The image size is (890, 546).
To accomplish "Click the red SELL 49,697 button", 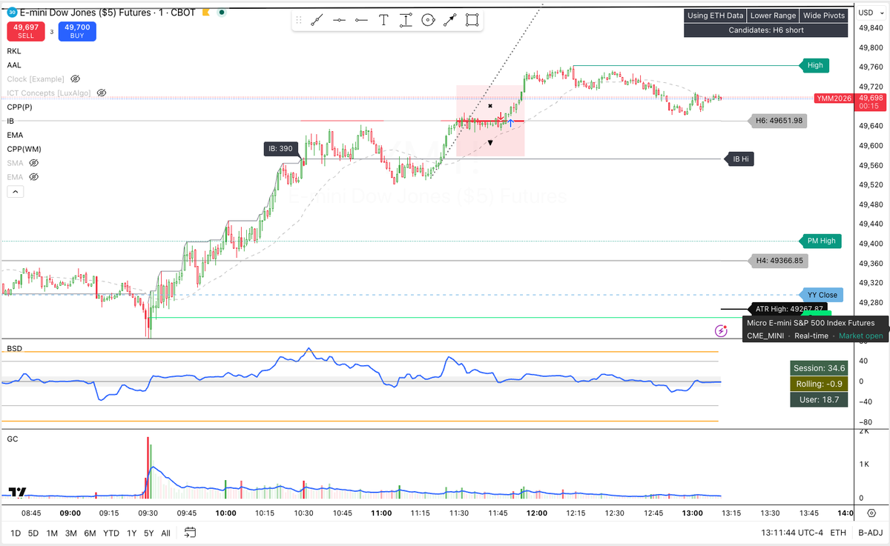I will (x=25, y=32).
